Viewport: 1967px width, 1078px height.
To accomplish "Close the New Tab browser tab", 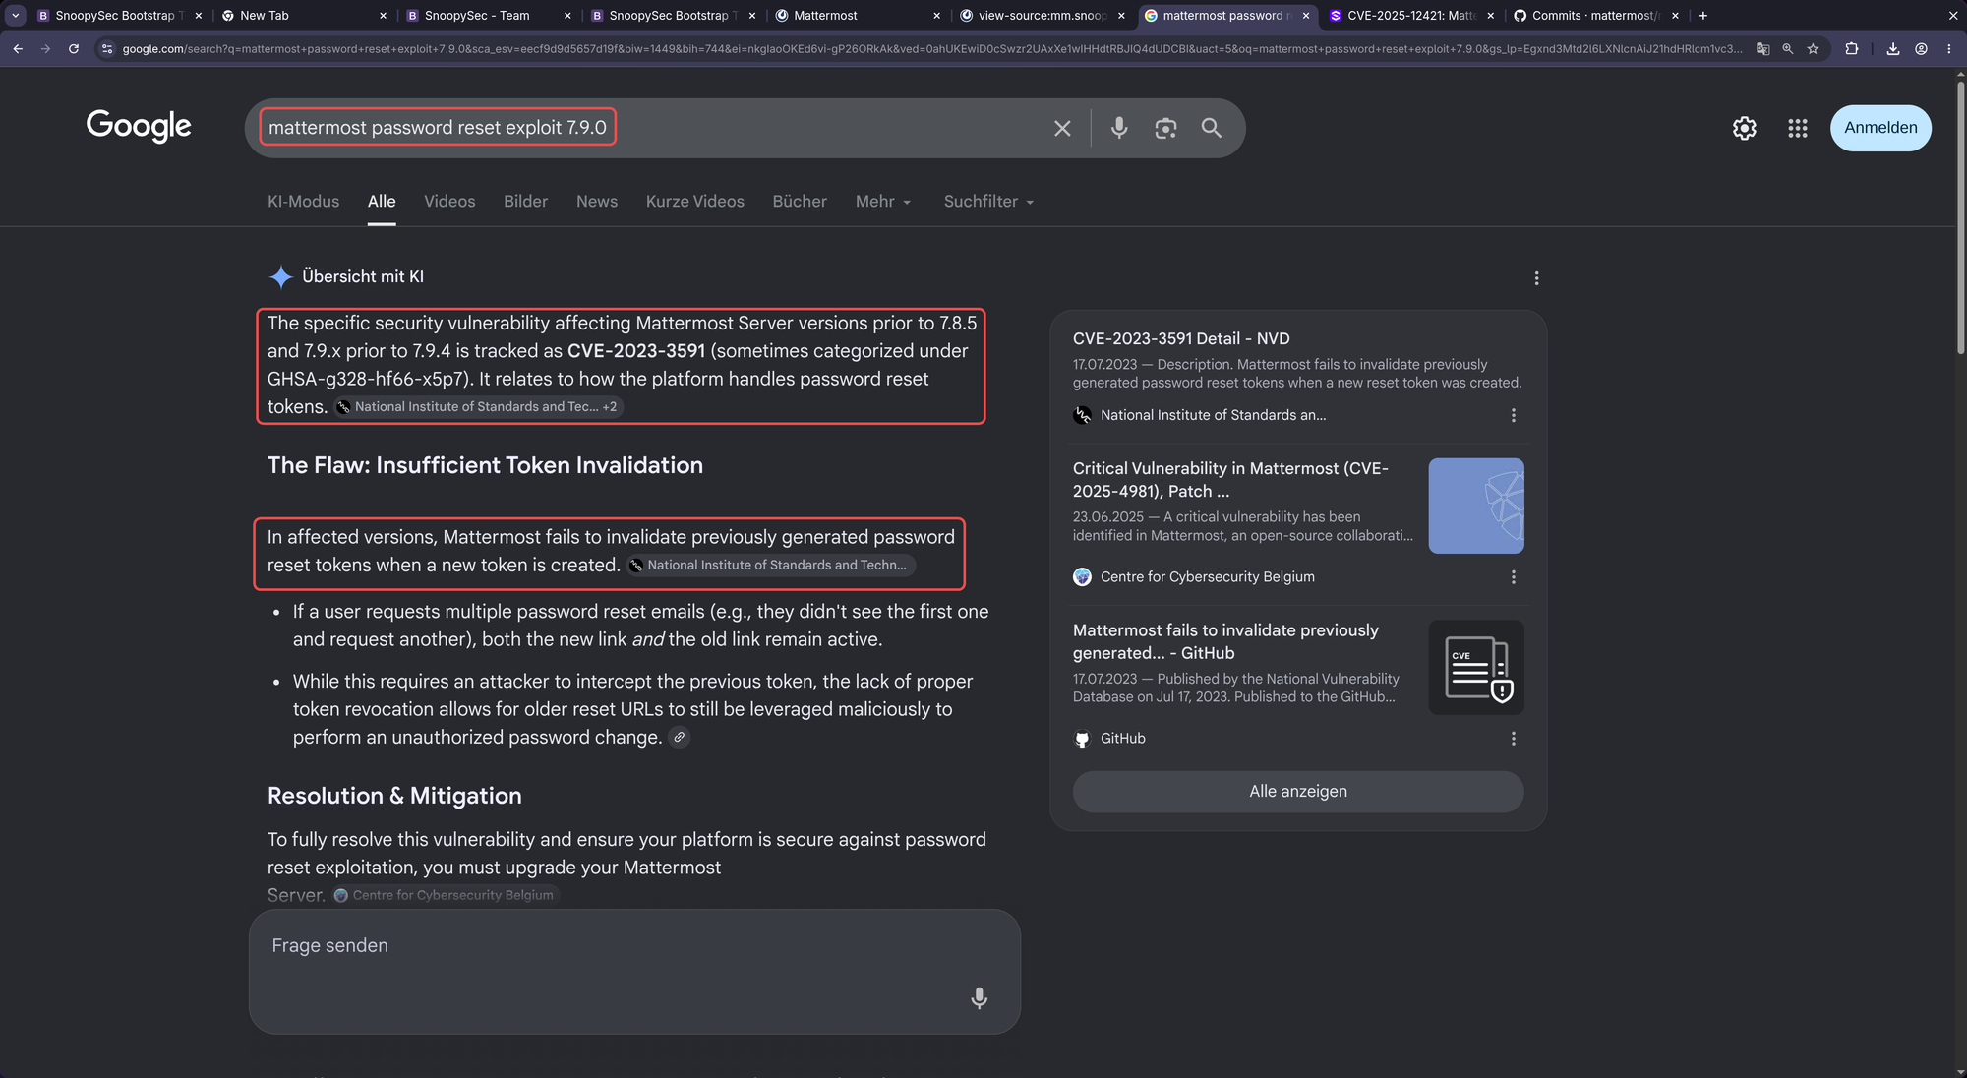I will coord(383,15).
